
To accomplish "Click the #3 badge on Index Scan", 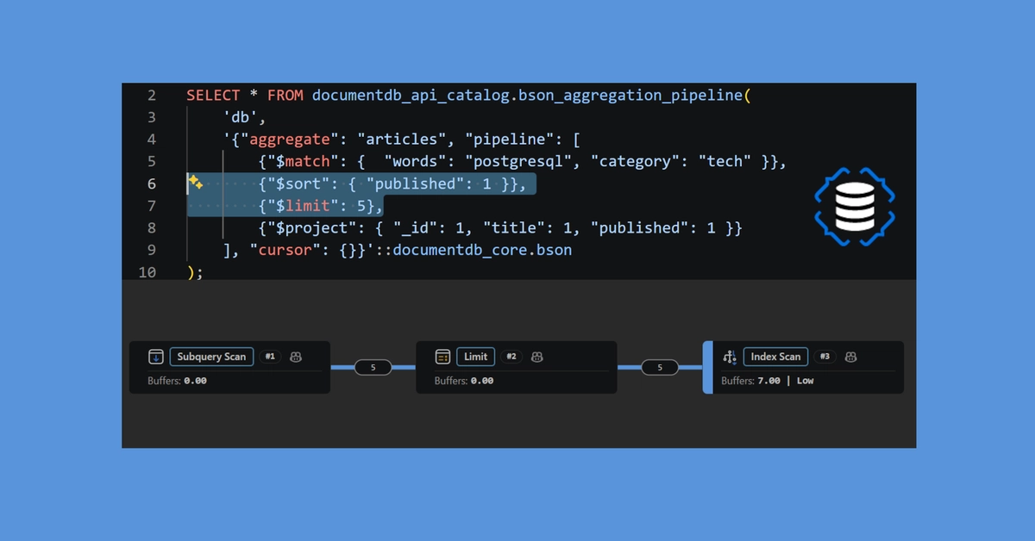I will point(825,357).
